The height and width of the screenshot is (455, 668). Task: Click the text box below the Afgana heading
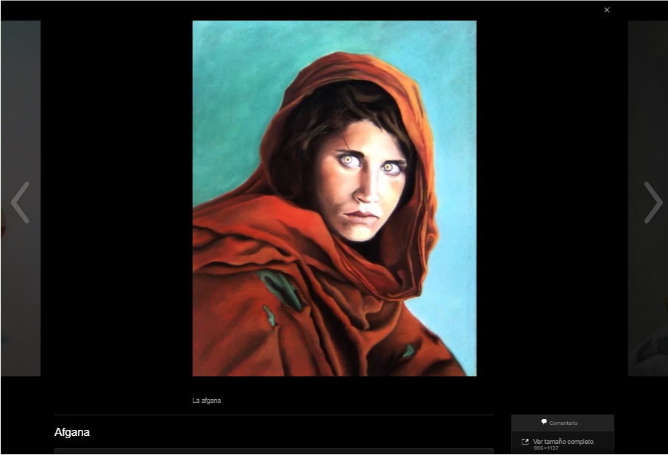pyautogui.click(x=274, y=451)
